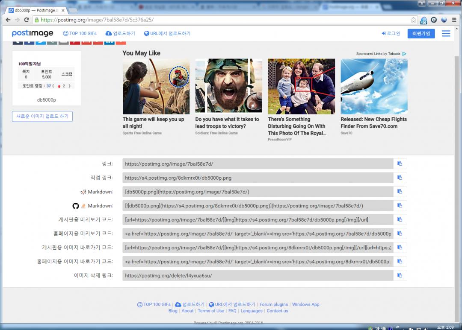Copy the 게시판용 미리보기 코드 forum thumbnail code
The image size is (462, 330).
point(400,219)
